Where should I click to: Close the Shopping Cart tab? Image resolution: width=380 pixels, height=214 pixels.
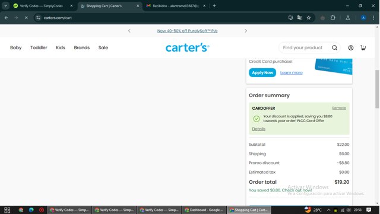click(138, 6)
